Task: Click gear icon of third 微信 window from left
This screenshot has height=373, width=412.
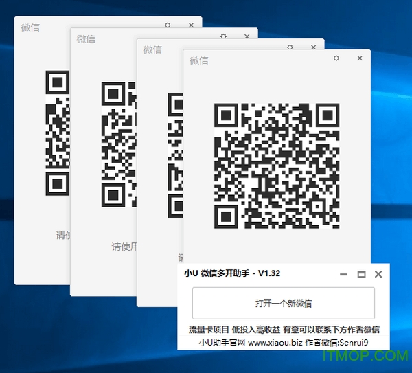Action: click(x=290, y=47)
